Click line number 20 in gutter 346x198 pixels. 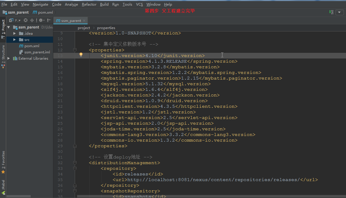[x=60, y=95]
